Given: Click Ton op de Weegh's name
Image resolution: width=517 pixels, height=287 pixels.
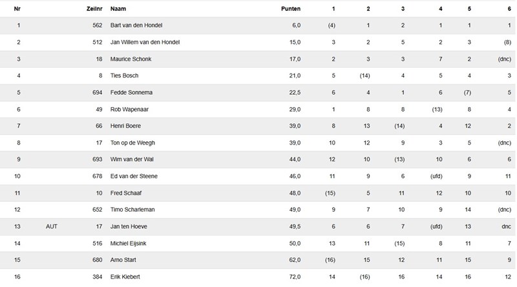Looking at the screenshot, I should 132,143.
